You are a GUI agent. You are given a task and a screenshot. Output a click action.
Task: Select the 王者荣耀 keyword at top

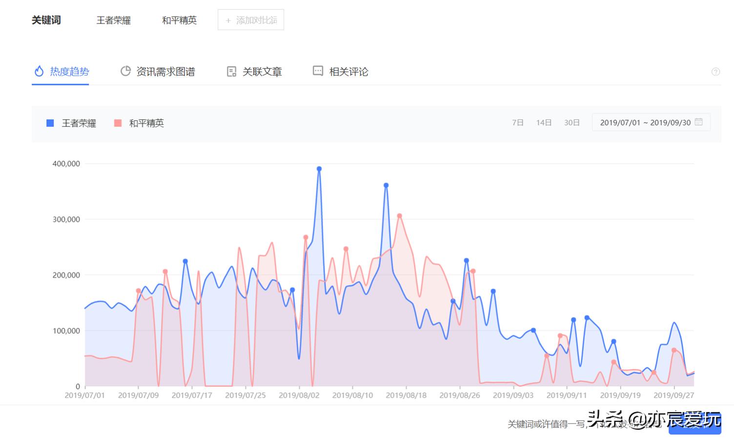tap(113, 20)
